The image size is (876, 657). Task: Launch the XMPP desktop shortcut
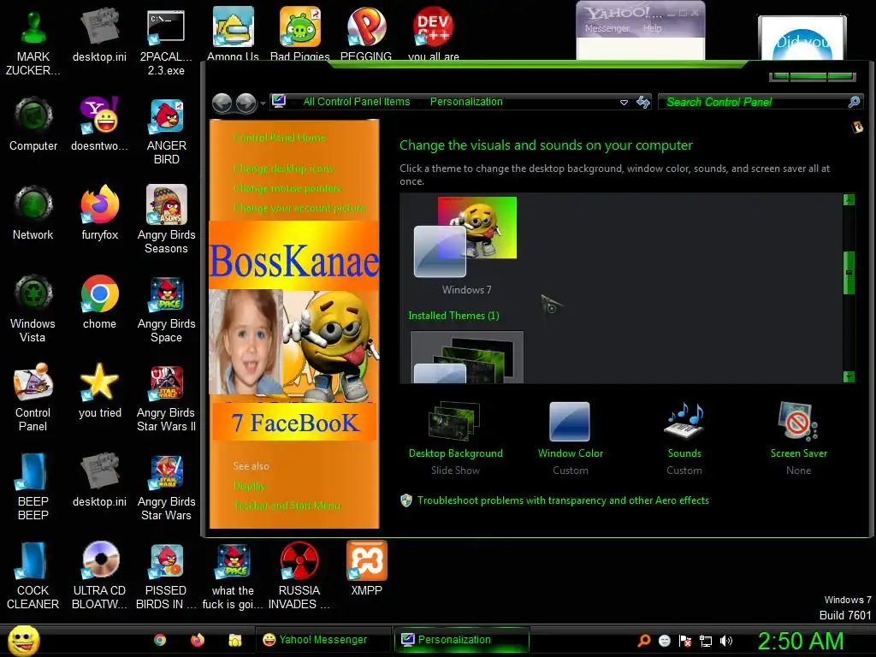click(366, 569)
